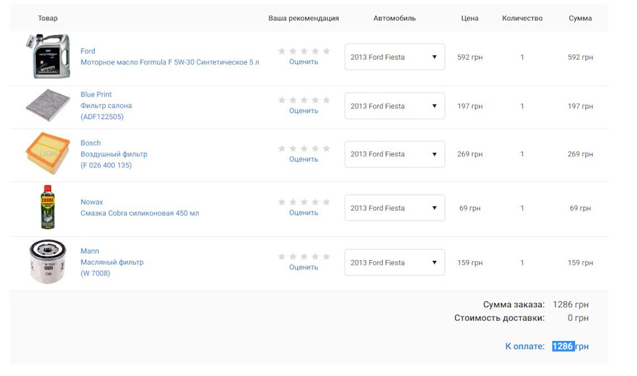The width and height of the screenshot is (637, 376).
Task: Click the Цена column header
Action: pos(470,19)
